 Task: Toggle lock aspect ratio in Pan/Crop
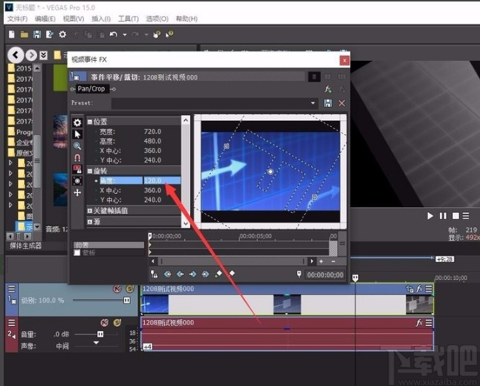(x=77, y=169)
